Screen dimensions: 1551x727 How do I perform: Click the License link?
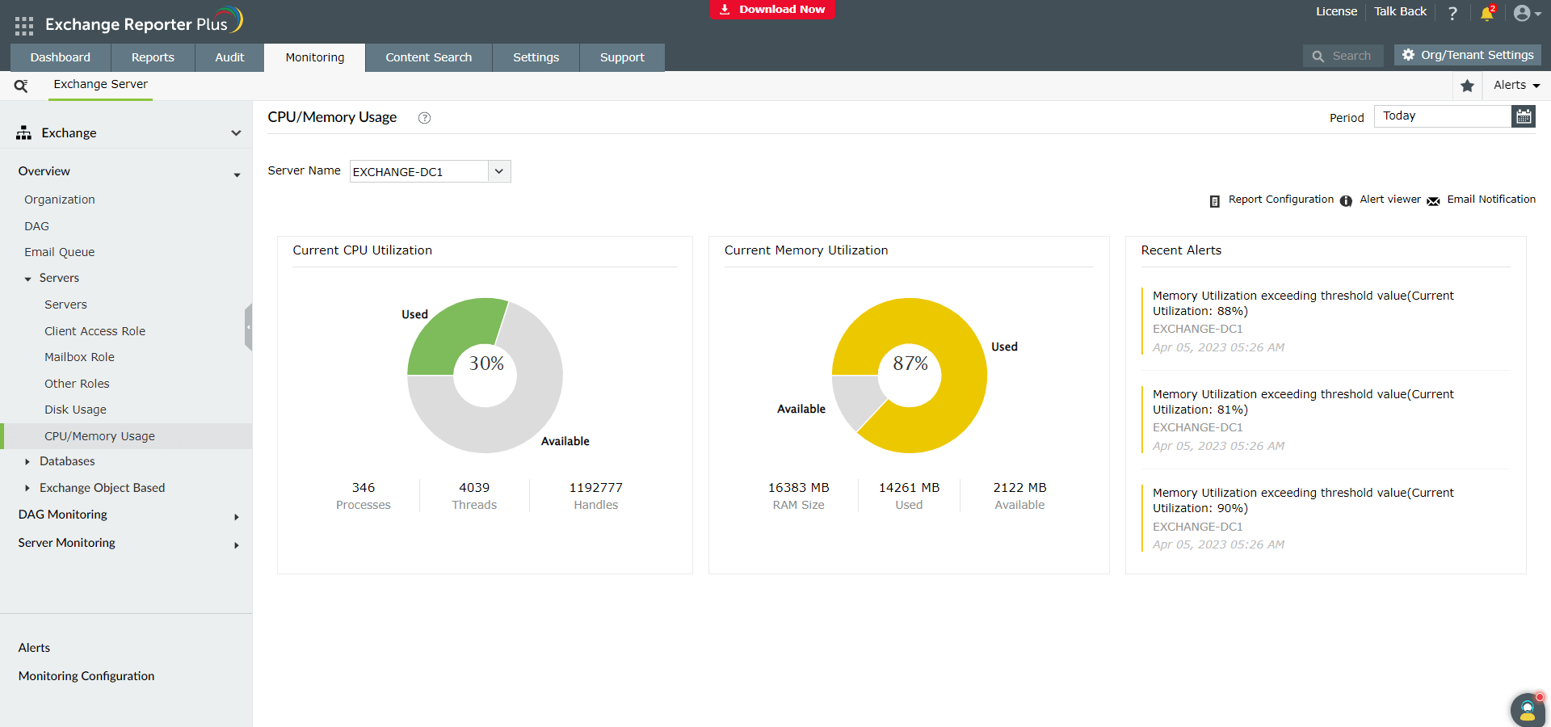pos(1336,11)
